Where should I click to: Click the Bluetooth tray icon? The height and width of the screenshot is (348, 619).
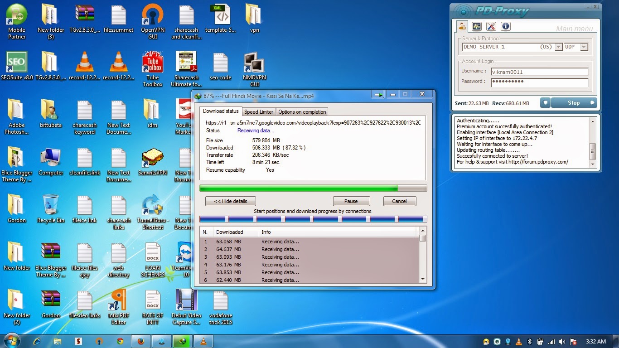click(x=529, y=342)
